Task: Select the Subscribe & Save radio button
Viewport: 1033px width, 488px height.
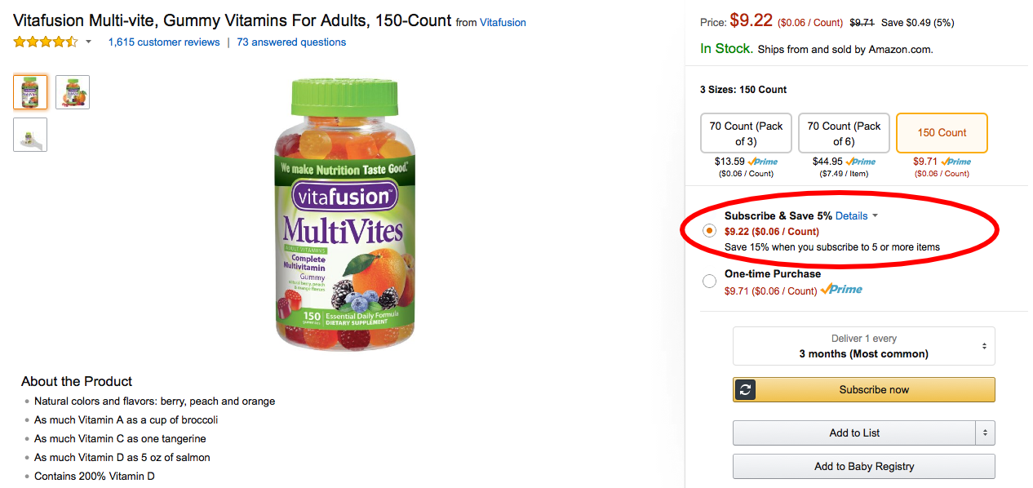Action: (709, 231)
